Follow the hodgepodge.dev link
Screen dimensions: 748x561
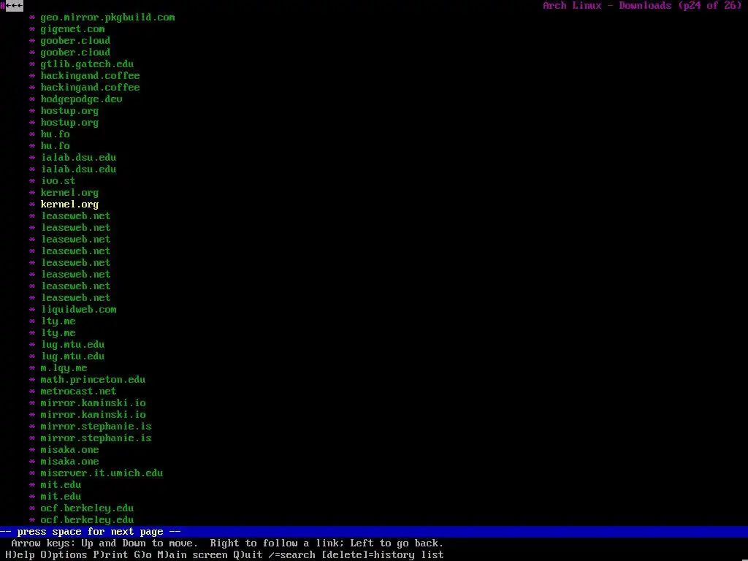[x=81, y=99]
